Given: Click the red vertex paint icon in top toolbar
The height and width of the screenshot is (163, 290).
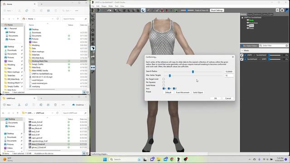Looking at the screenshot, I should pyautogui.click(x=162, y=10).
